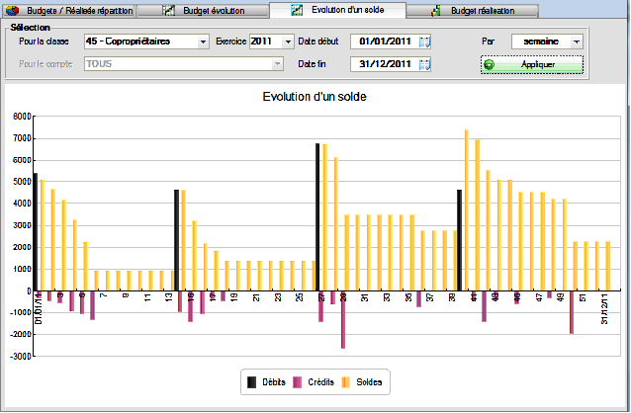Expand the Par semaine period dropdown
Image resolution: width=631 pixels, height=413 pixels.
pyautogui.click(x=577, y=41)
